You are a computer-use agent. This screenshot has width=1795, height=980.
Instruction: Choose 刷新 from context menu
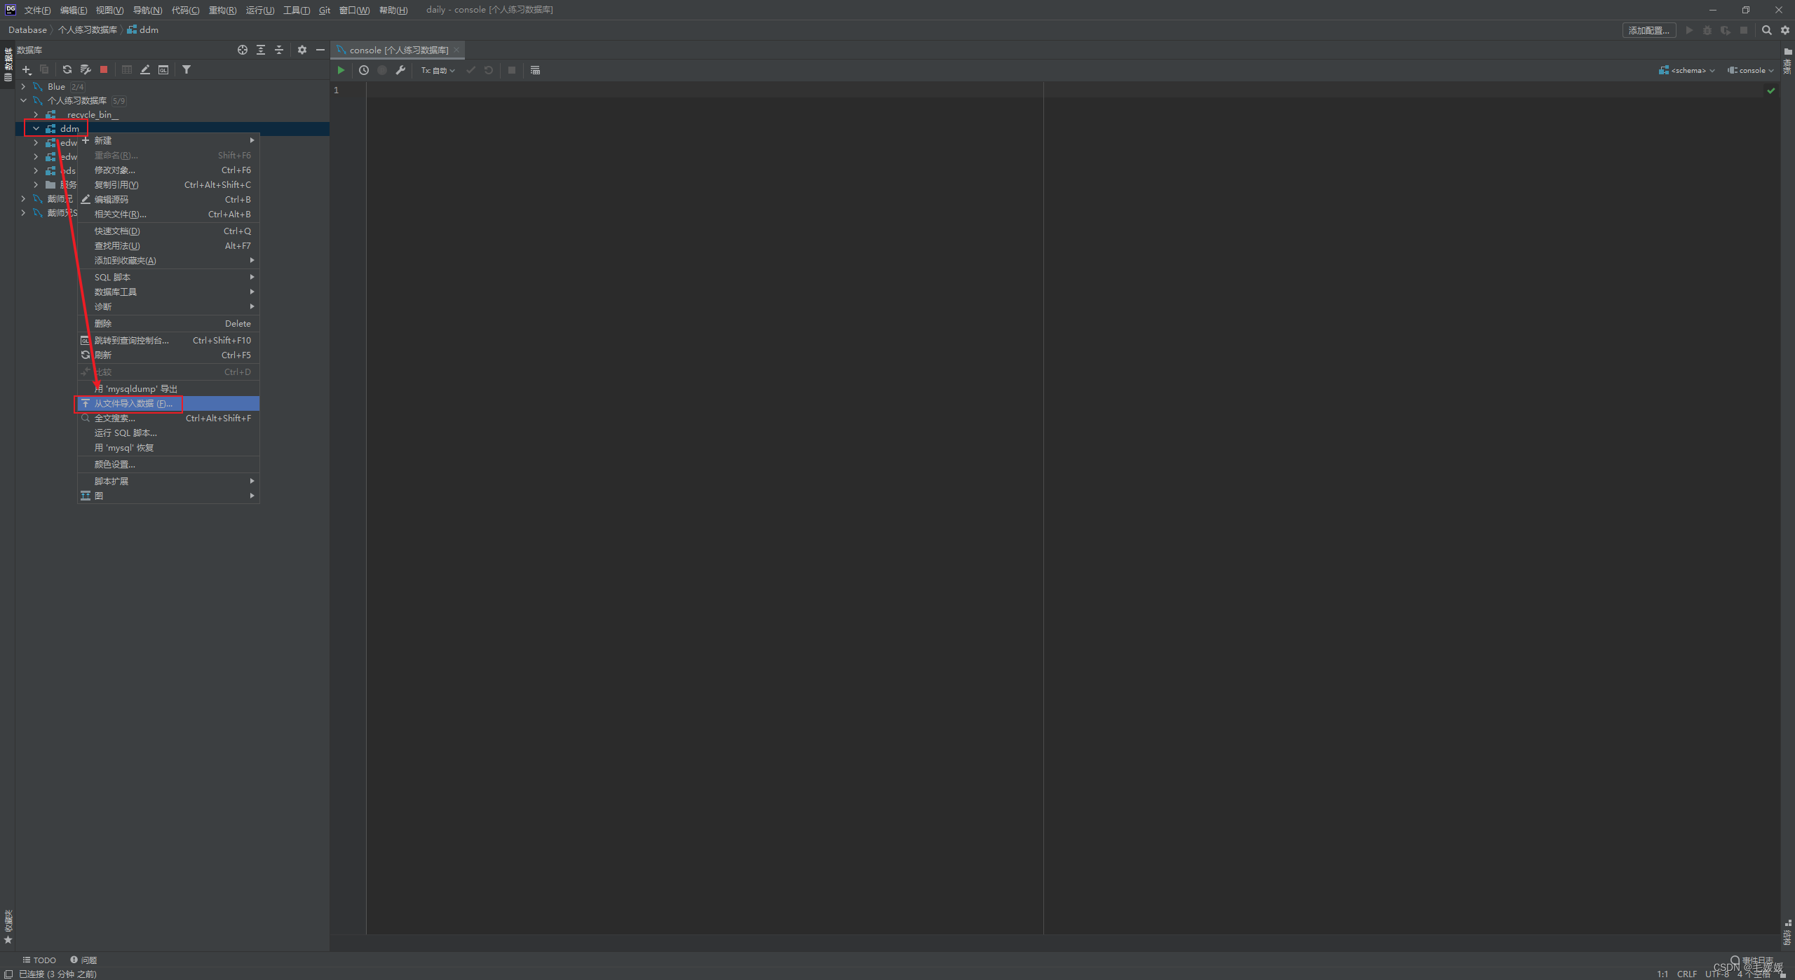click(168, 355)
